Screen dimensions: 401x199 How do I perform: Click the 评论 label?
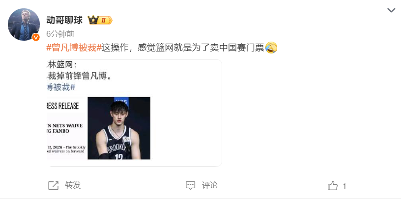pos(210,185)
